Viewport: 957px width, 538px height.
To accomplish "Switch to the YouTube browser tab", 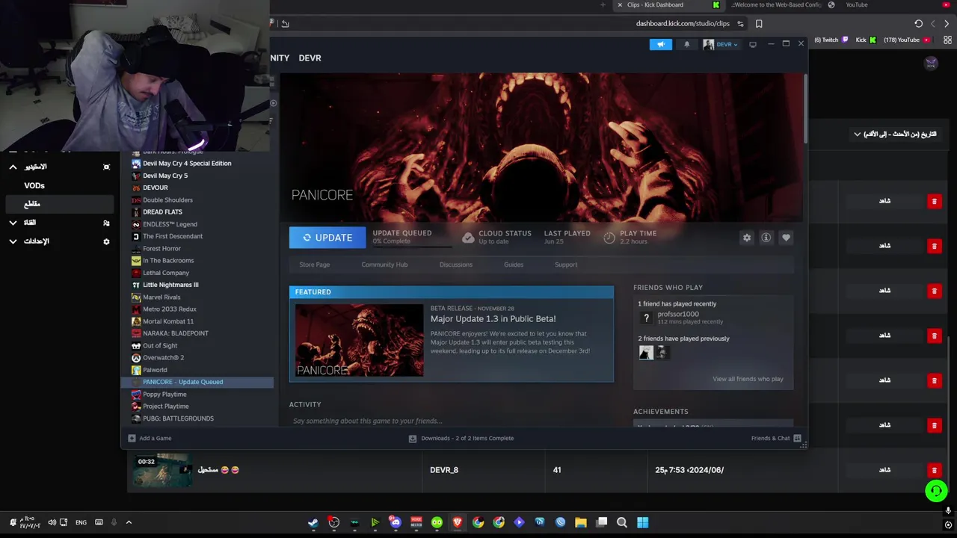I will point(856,5).
